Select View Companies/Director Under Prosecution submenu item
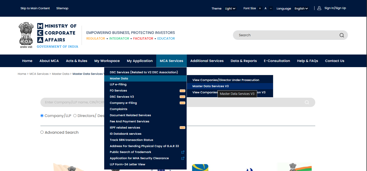The width and height of the screenshot is (367, 171). [x=230, y=80]
